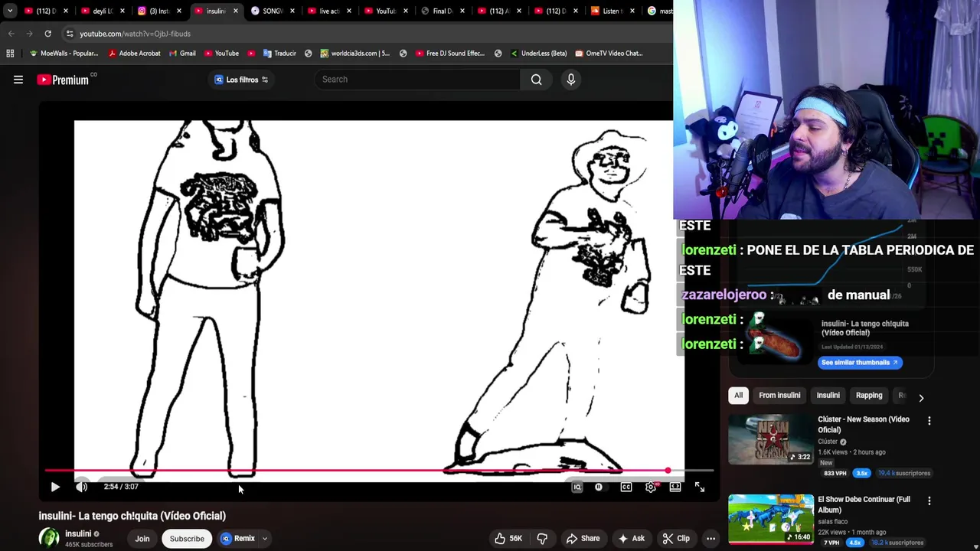The image size is (980, 551).
Task: View site information icon in address bar
Action: pos(70,34)
